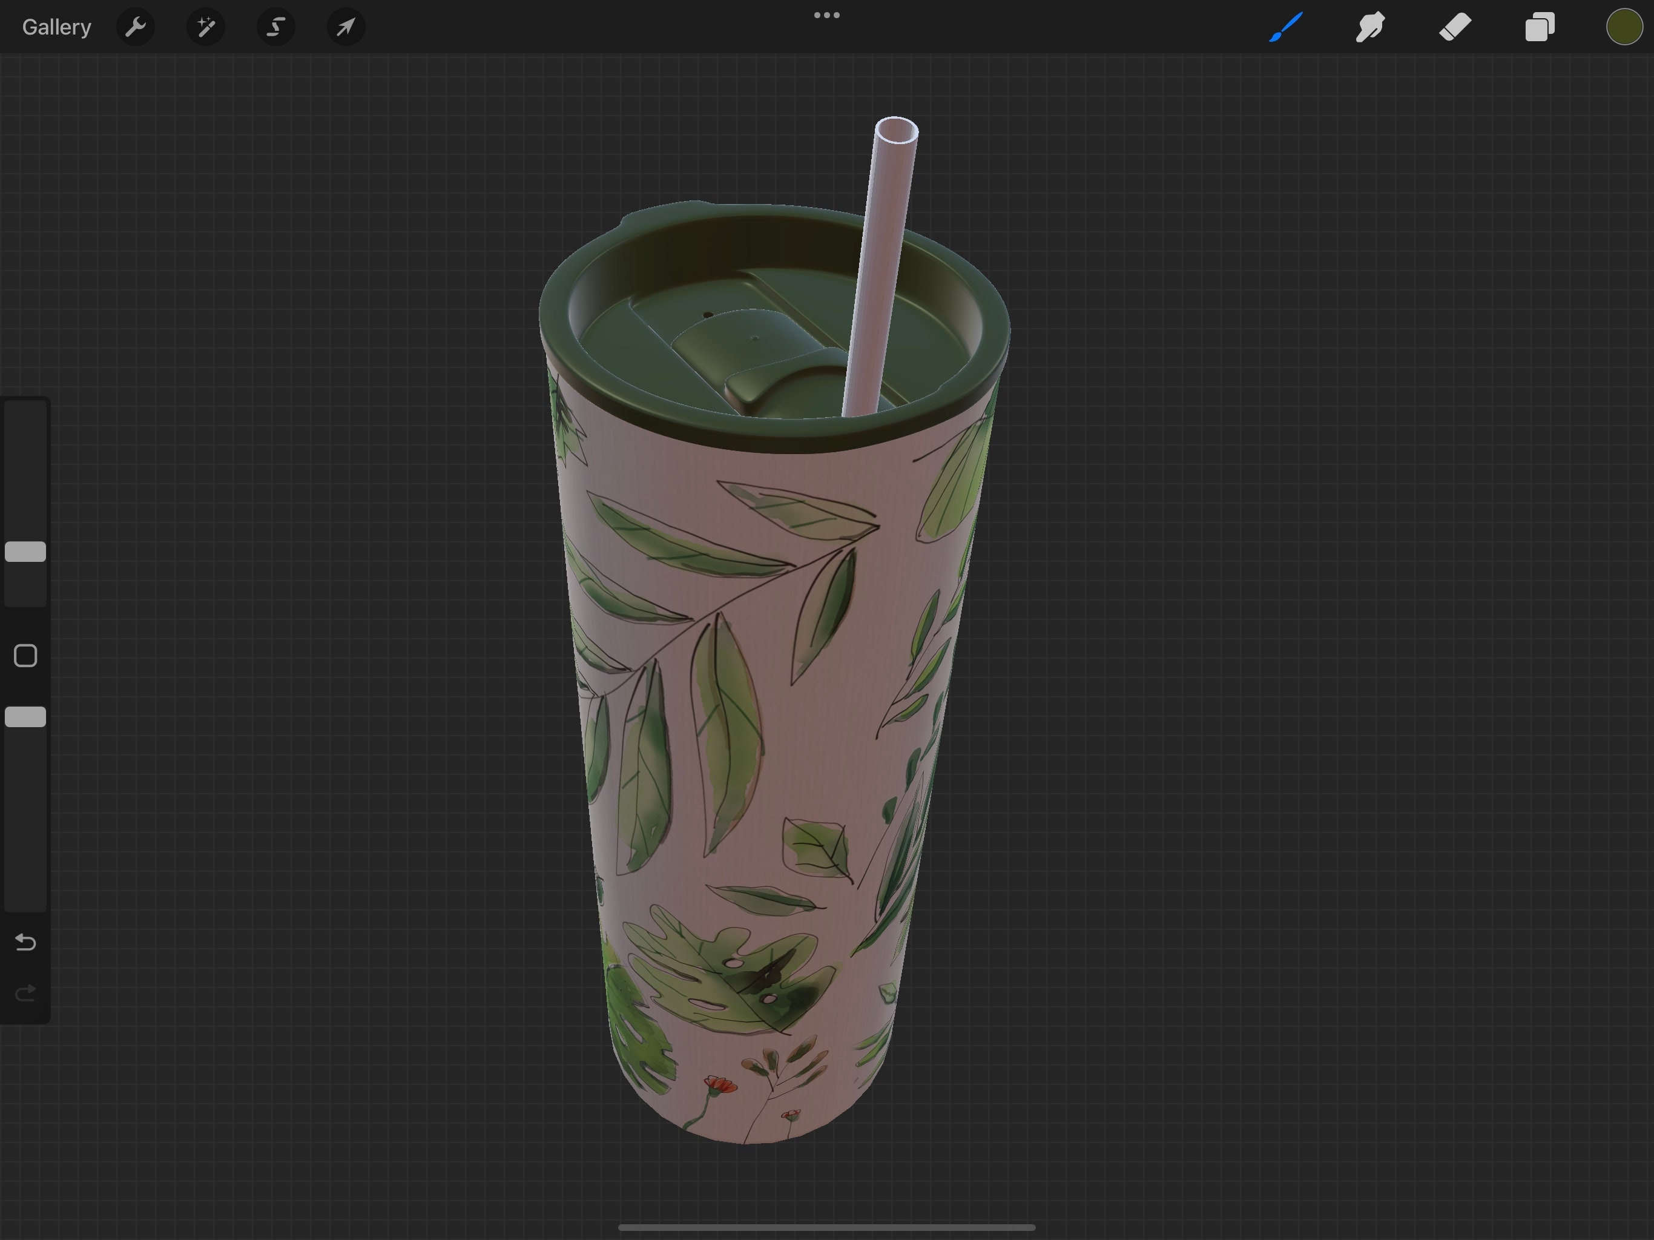Viewport: 1654px width, 1240px height.
Task: Select the Brush paint tool
Action: [1286, 27]
